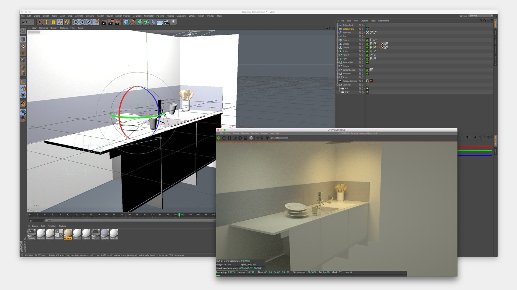Viewport: 517px width, 290px height.
Task: Collapse the Lighting null group
Action: [x=337, y=85]
